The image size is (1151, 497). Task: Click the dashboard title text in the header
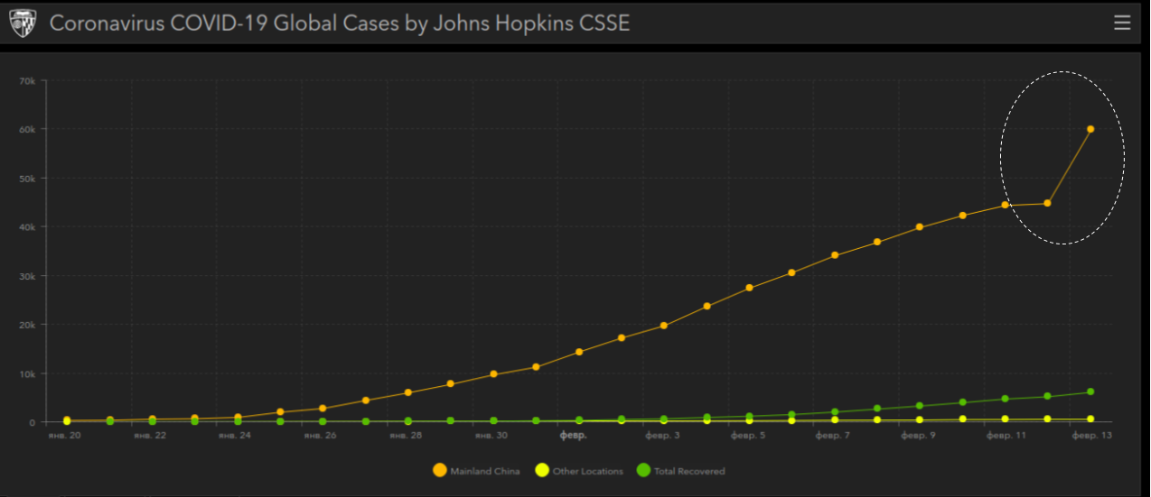(x=339, y=23)
